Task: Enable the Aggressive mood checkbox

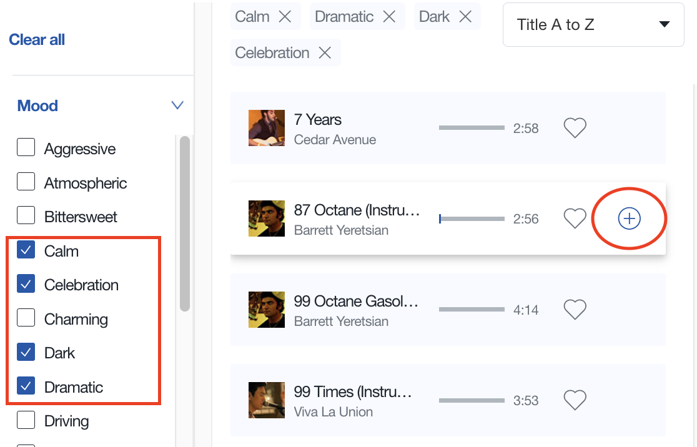Action: (26, 148)
